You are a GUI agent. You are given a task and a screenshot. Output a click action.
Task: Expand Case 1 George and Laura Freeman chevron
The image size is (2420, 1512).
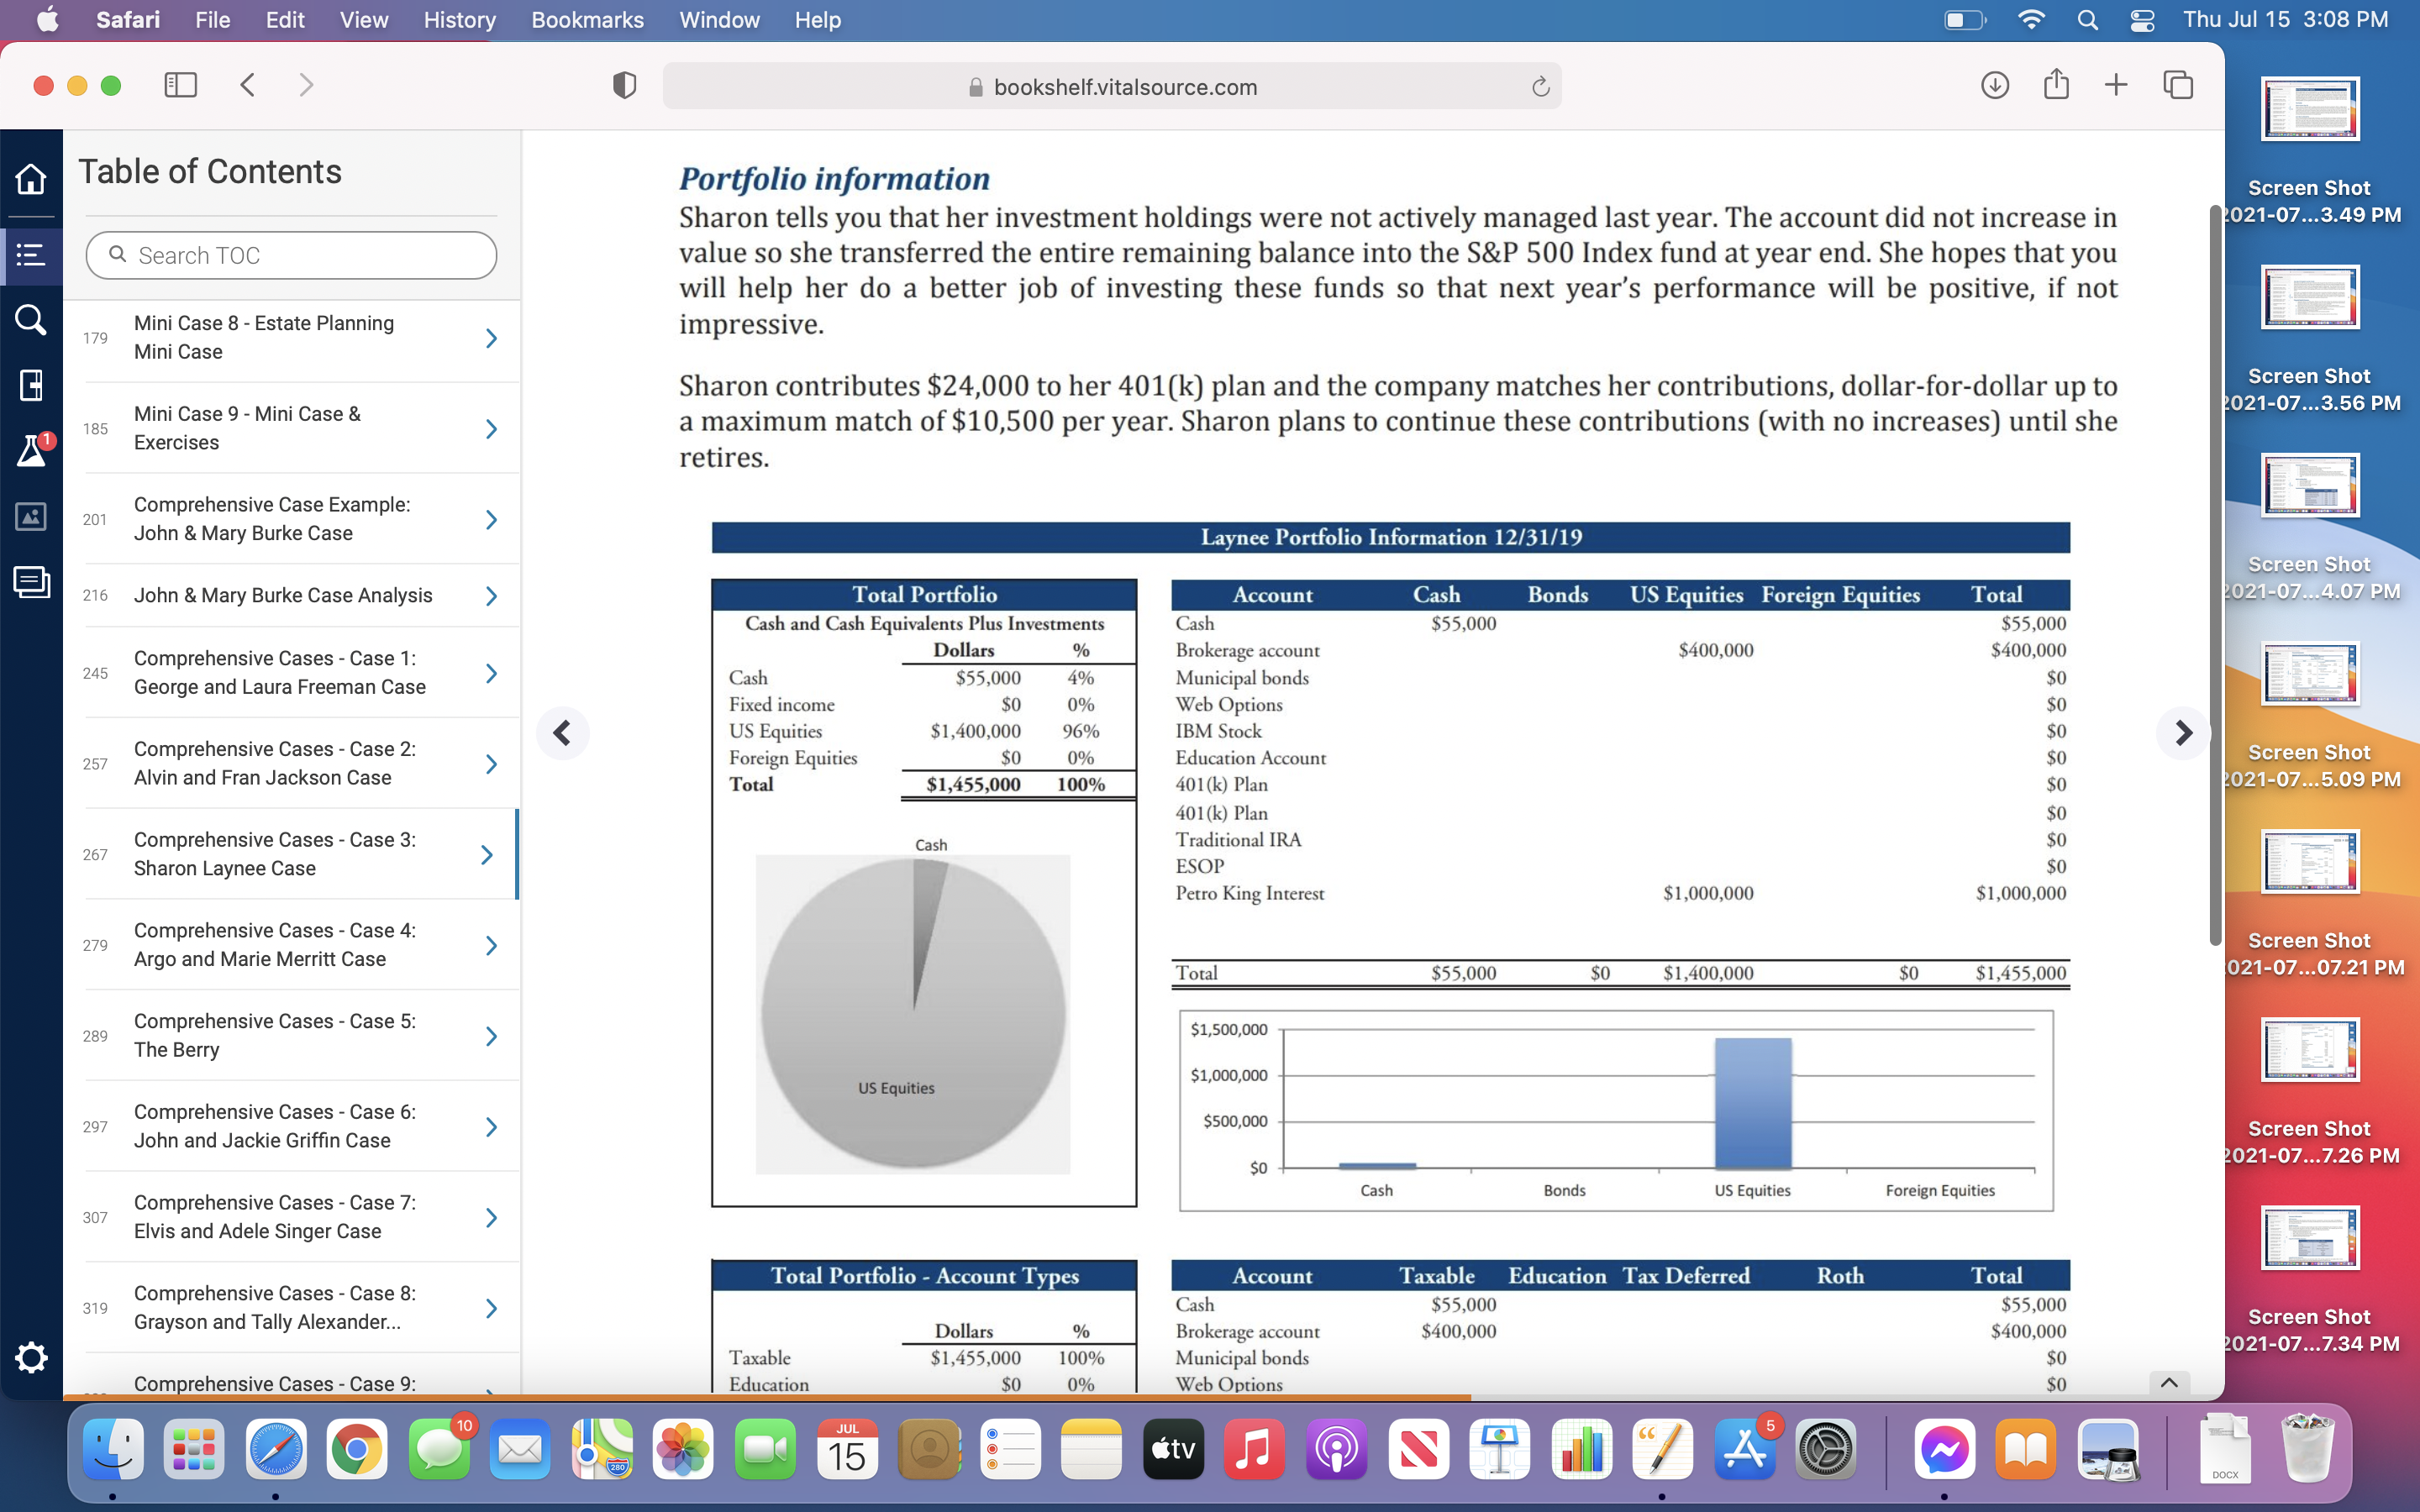[491, 673]
